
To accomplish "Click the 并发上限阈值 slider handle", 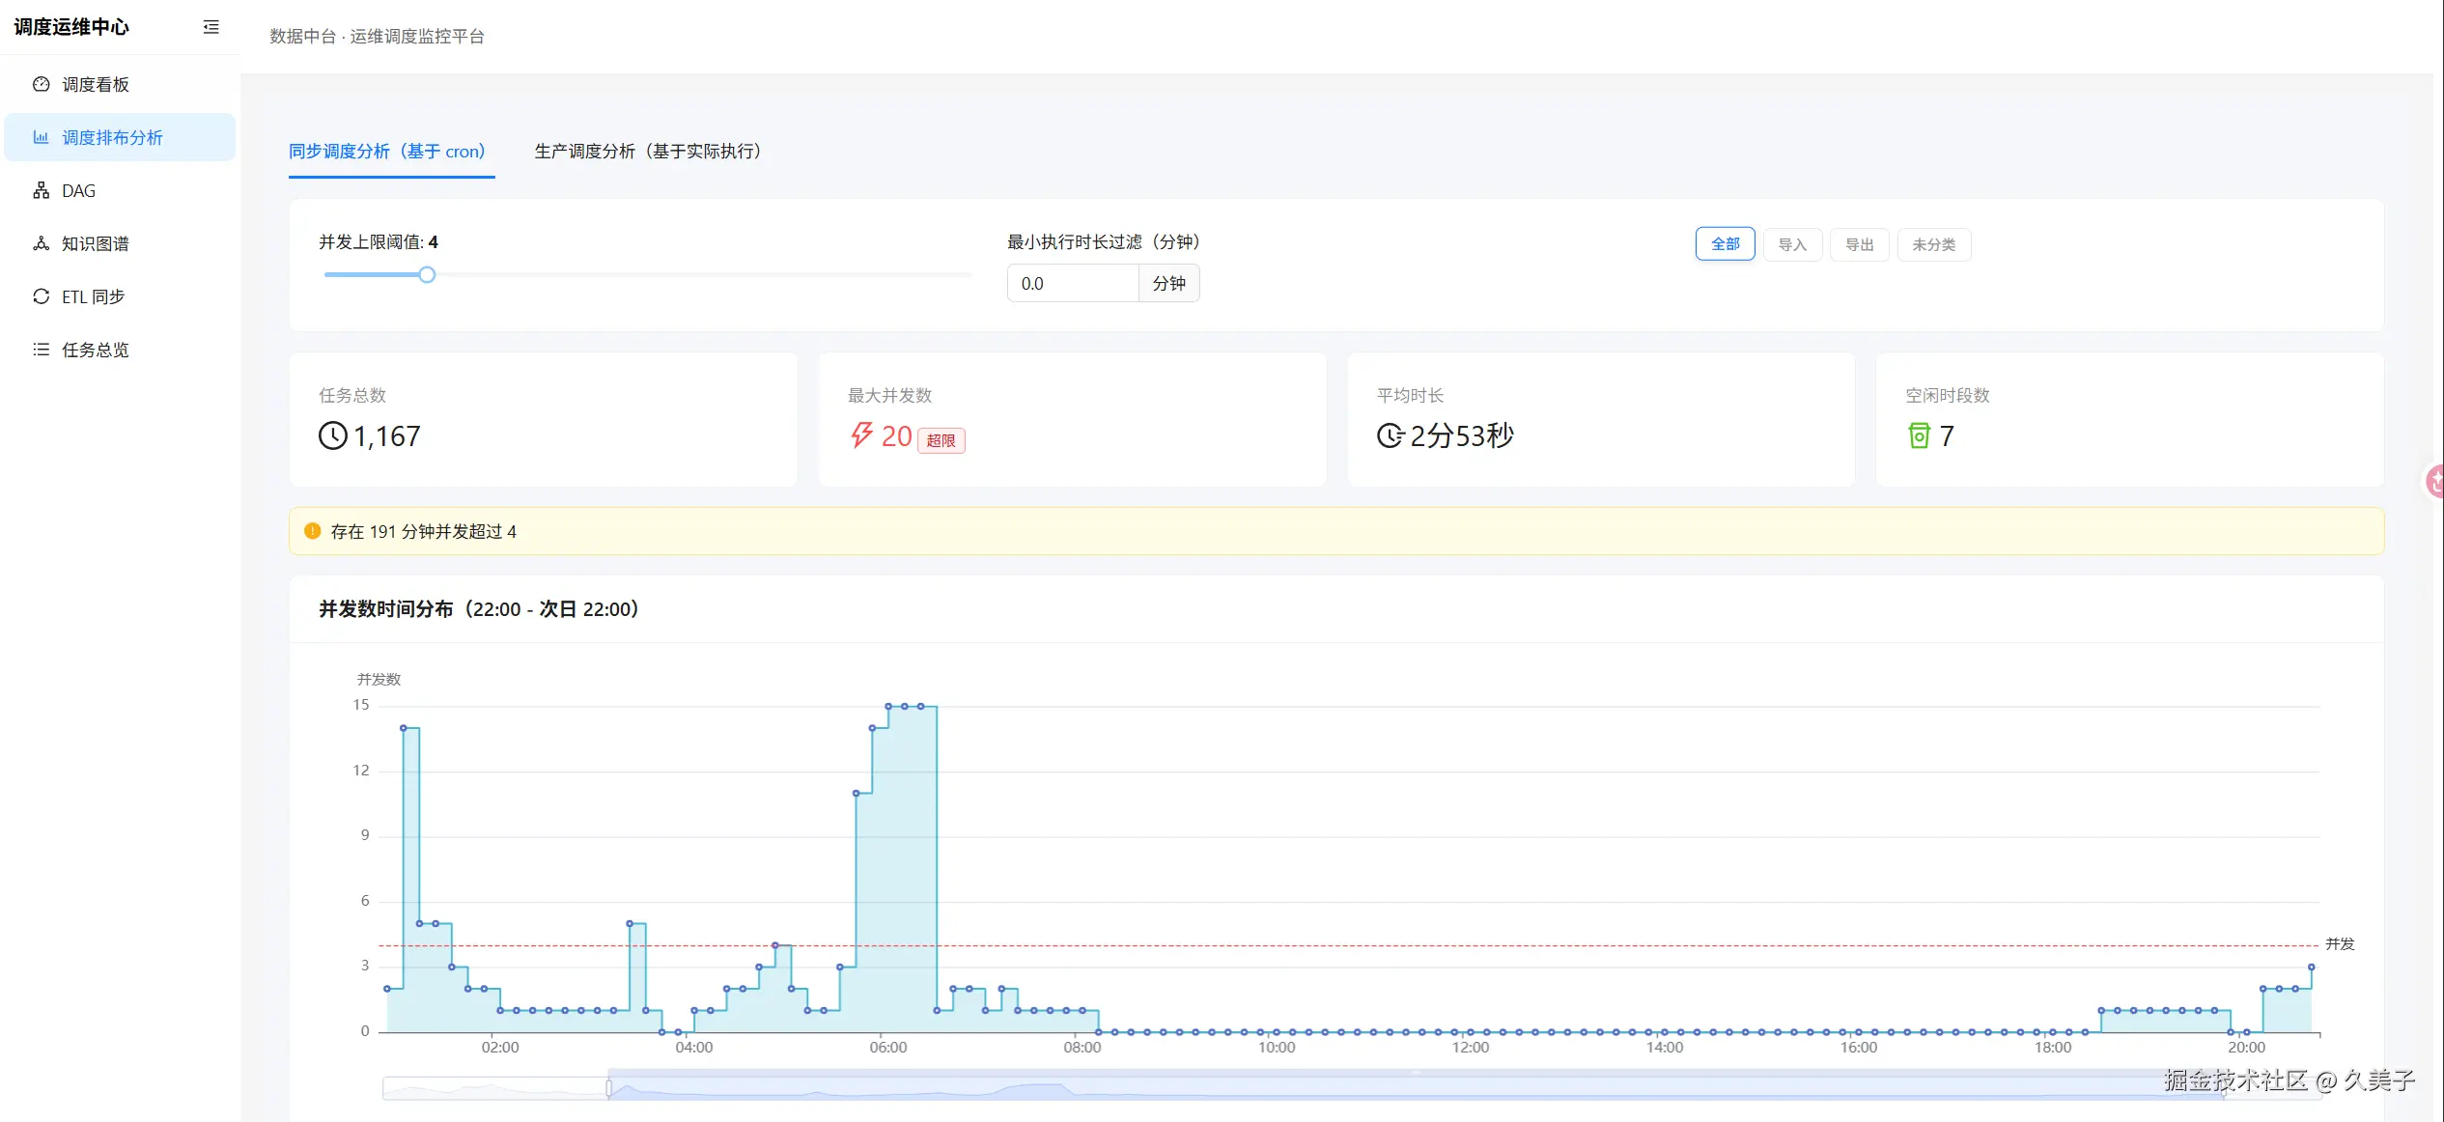I will click(x=427, y=274).
